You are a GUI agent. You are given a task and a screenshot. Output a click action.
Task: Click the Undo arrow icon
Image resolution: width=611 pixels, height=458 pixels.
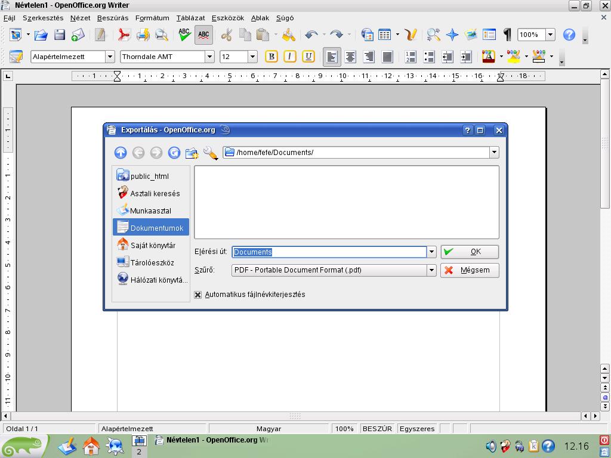pyautogui.click(x=311, y=35)
